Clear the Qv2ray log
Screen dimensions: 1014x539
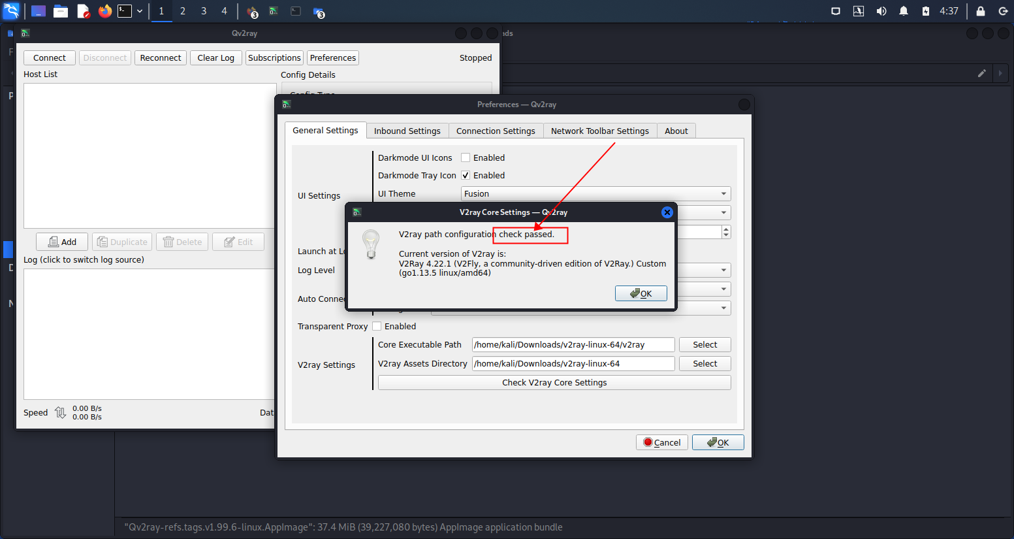point(216,57)
